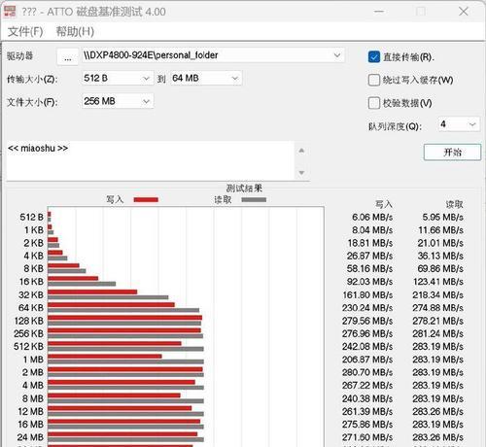486x447 pixels.
Task: Click the 24 MB row label
Action: [30, 437]
